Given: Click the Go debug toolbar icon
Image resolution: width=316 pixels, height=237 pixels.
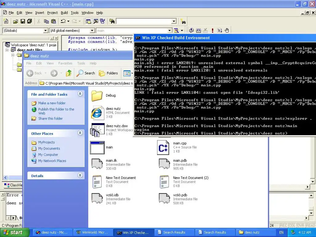Looking at the screenshot, I should tap(220, 31).
